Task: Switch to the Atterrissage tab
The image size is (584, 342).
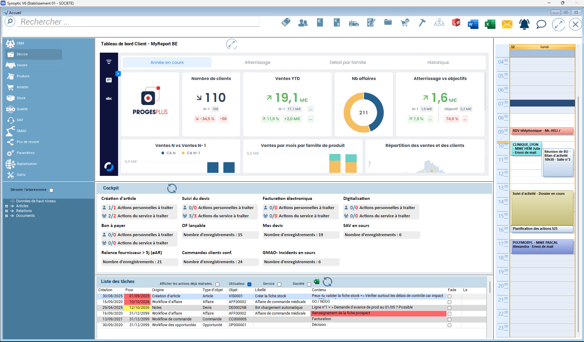Action: [257, 62]
